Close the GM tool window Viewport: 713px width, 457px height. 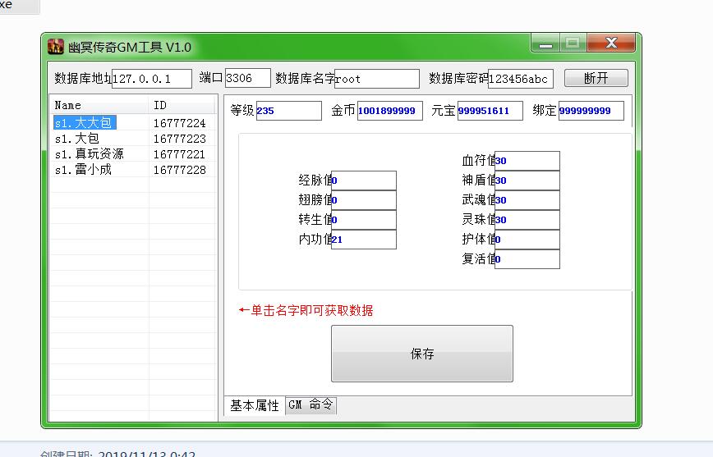(611, 43)
